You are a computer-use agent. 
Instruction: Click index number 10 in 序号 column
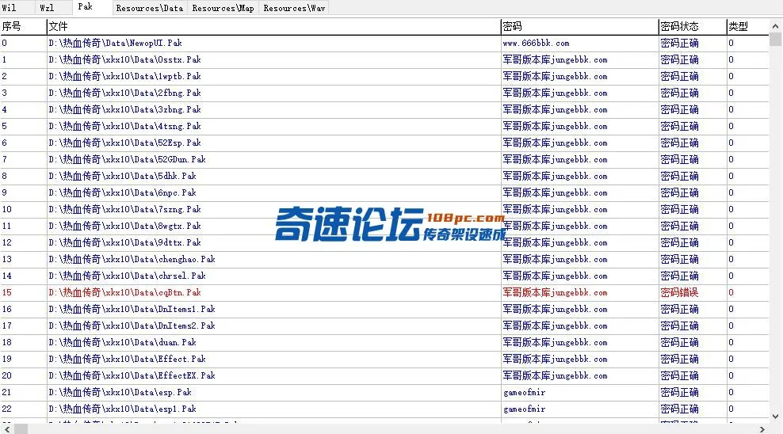tap(6, 210)
